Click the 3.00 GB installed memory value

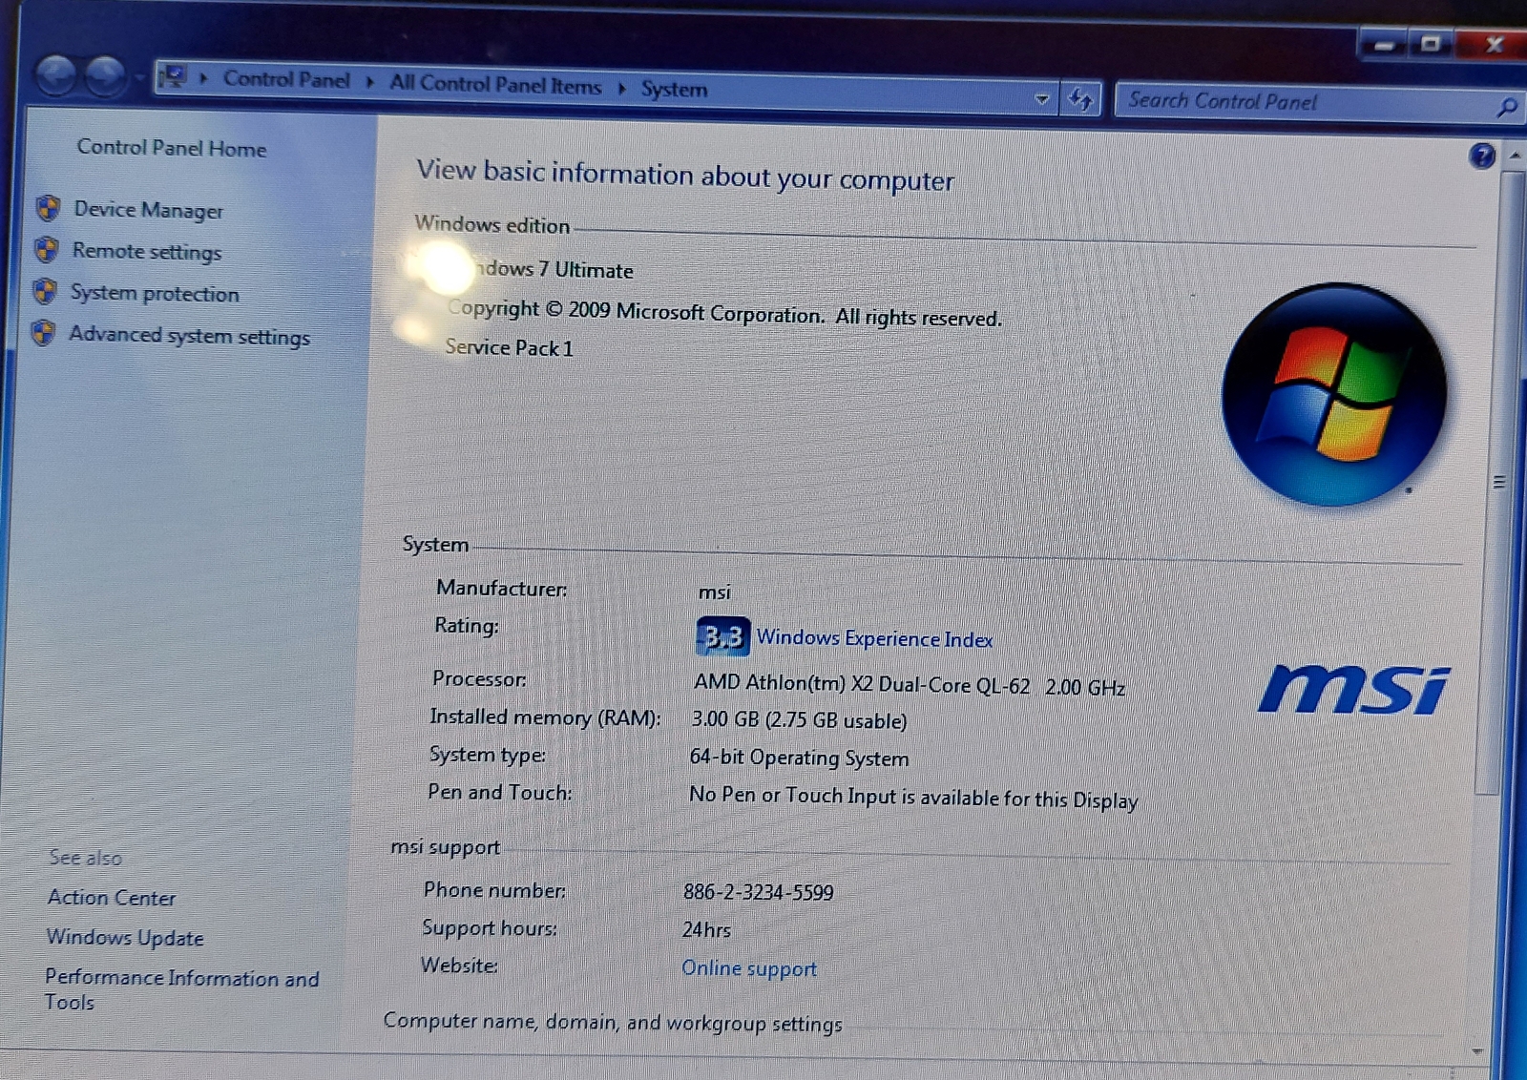click(799, 720)
